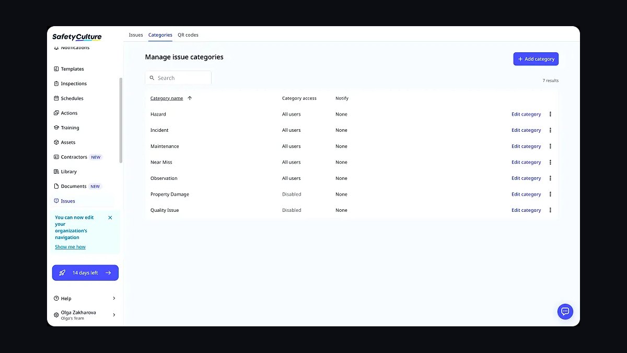Click the settings gear beside Olga Zakharova
This screenshot has height=353, width=627.
(x=56, y=315)
